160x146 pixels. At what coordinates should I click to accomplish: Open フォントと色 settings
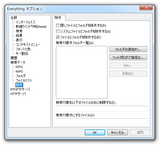23,49
